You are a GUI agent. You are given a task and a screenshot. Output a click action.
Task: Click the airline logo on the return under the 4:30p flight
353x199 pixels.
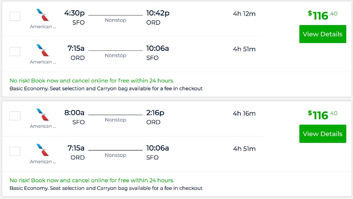[x=43, y=50]
